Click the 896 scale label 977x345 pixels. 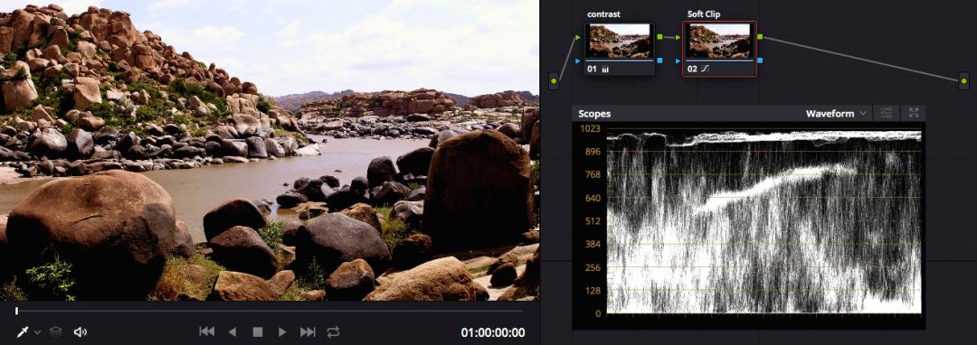pos(593,152)
